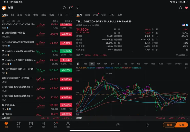Expand the indicator count 2 dropdown
Screen dimensions: 190x132
(x=186, y=68)
